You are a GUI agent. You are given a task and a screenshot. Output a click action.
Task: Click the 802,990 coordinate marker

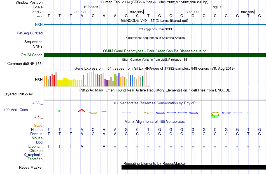click(192, 12)
